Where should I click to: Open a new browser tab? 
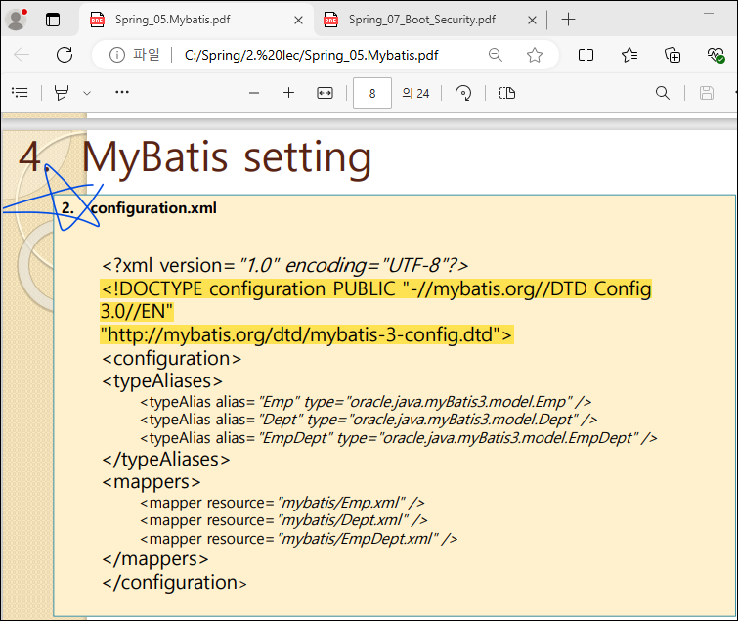tap(569, 20)
